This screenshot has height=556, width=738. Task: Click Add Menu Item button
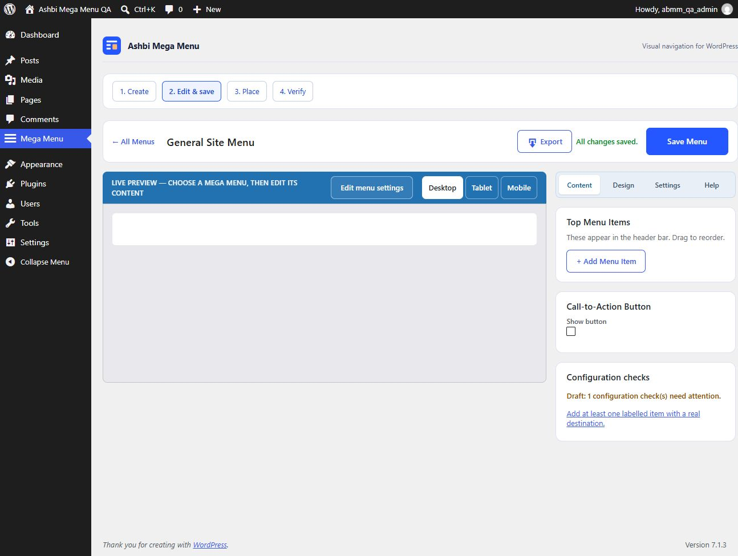(x=606, y=261)
